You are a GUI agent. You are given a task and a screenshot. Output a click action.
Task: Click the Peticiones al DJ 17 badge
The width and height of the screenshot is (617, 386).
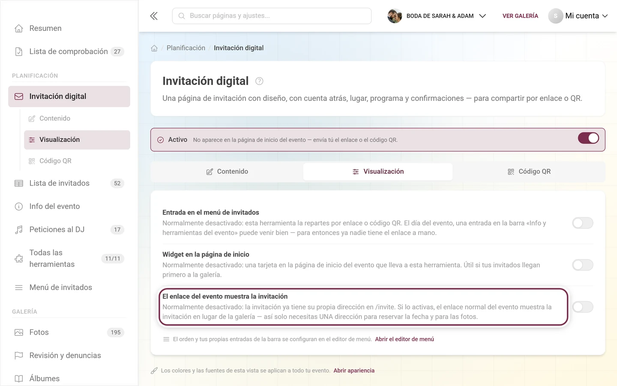click(117, 229)
